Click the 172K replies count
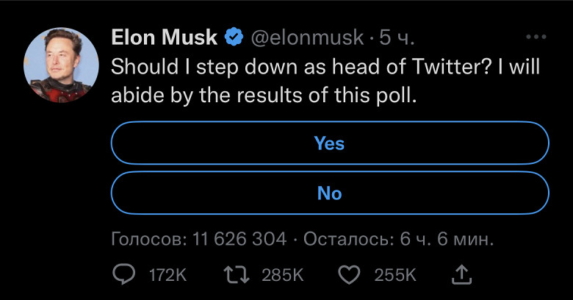Screen dimensions: 573x300 167,275
